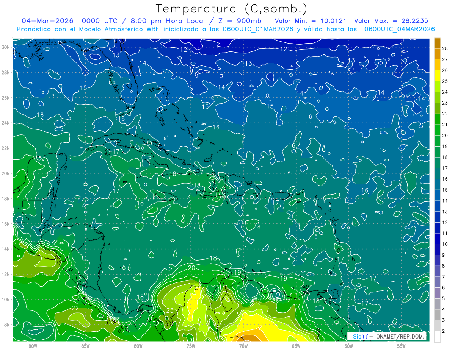
Task: Click the '14N' latitude axis label
Action: [6, 249]
